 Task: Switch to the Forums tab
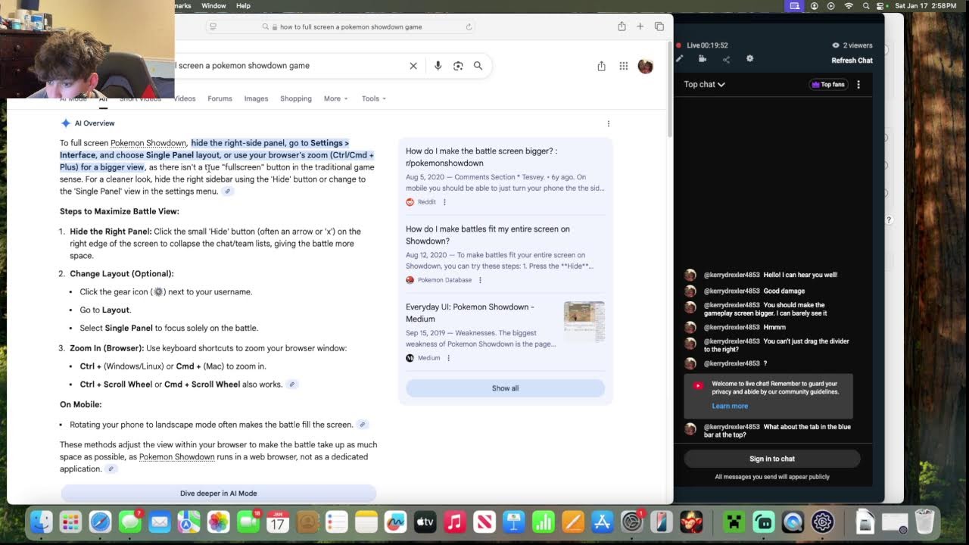click(x=220, y=98)
